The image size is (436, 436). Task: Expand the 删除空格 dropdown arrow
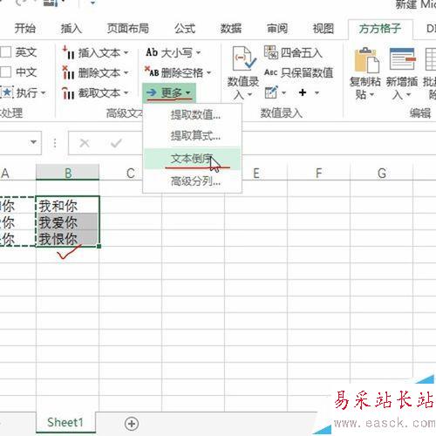tap(208, 72)
